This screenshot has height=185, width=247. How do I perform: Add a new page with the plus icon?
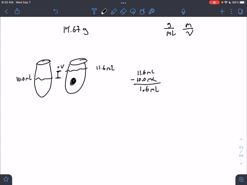click(222, 11)
